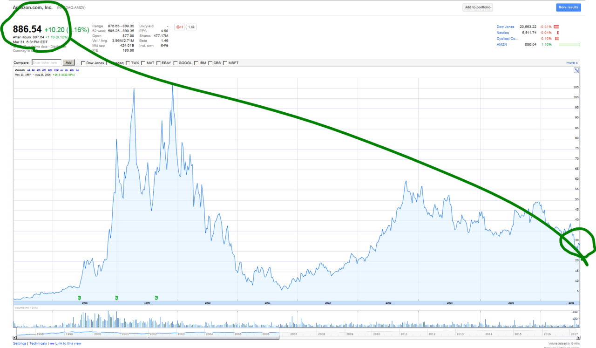This screenshot has width=596, height=348.
Task: Set chart zoom to 3m
Action: [x=44, y=70]
